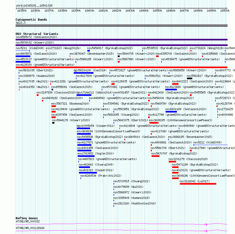The height and width of the screenshot is (234, 235).
Task: Click the 16450k ruler position
Action: pos(157,11)
